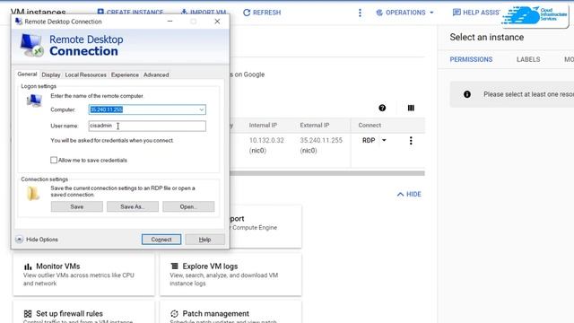Image resolution: width=574 pixels, height=323 pixels.
Task: Switch to the Local Resources tab
Action: pyautogui.click(x=86, y=74)
